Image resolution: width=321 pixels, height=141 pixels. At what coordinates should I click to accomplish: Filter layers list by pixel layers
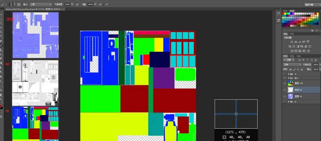(x=300, y=60)
